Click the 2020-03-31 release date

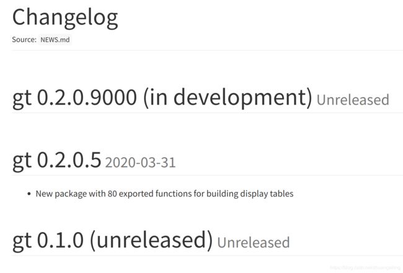click(140, 163)
